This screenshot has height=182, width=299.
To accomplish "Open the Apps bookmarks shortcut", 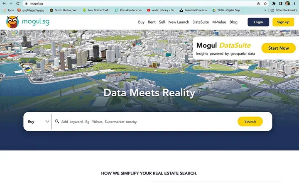I will click(8, 10).
